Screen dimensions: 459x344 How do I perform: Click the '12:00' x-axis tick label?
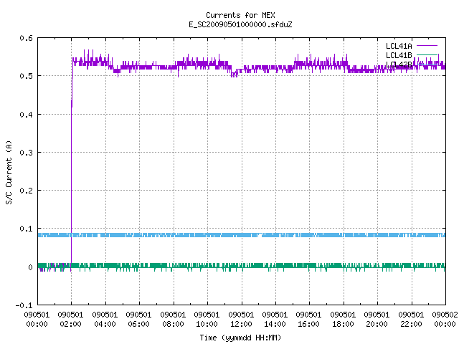pyautogui.click(x=241, y=324)
